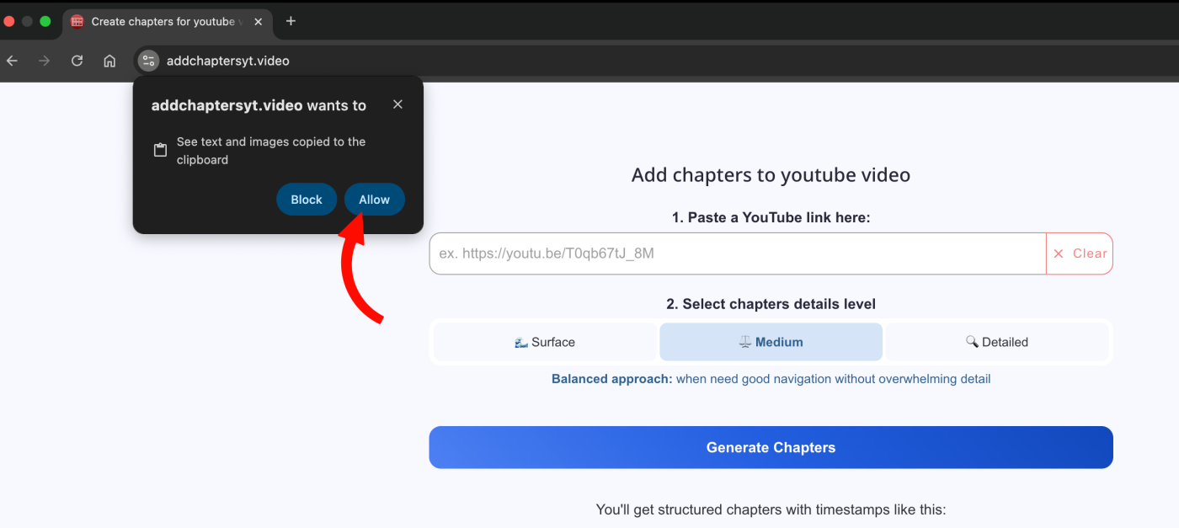
Task: Enter fullscreen with the green window button
Action: click(x=45, y=21)
